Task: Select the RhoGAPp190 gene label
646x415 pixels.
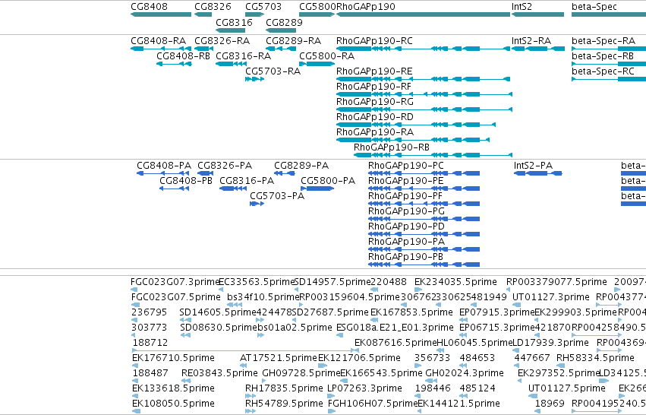Action: pyautogui.click(x=366, y=7)
